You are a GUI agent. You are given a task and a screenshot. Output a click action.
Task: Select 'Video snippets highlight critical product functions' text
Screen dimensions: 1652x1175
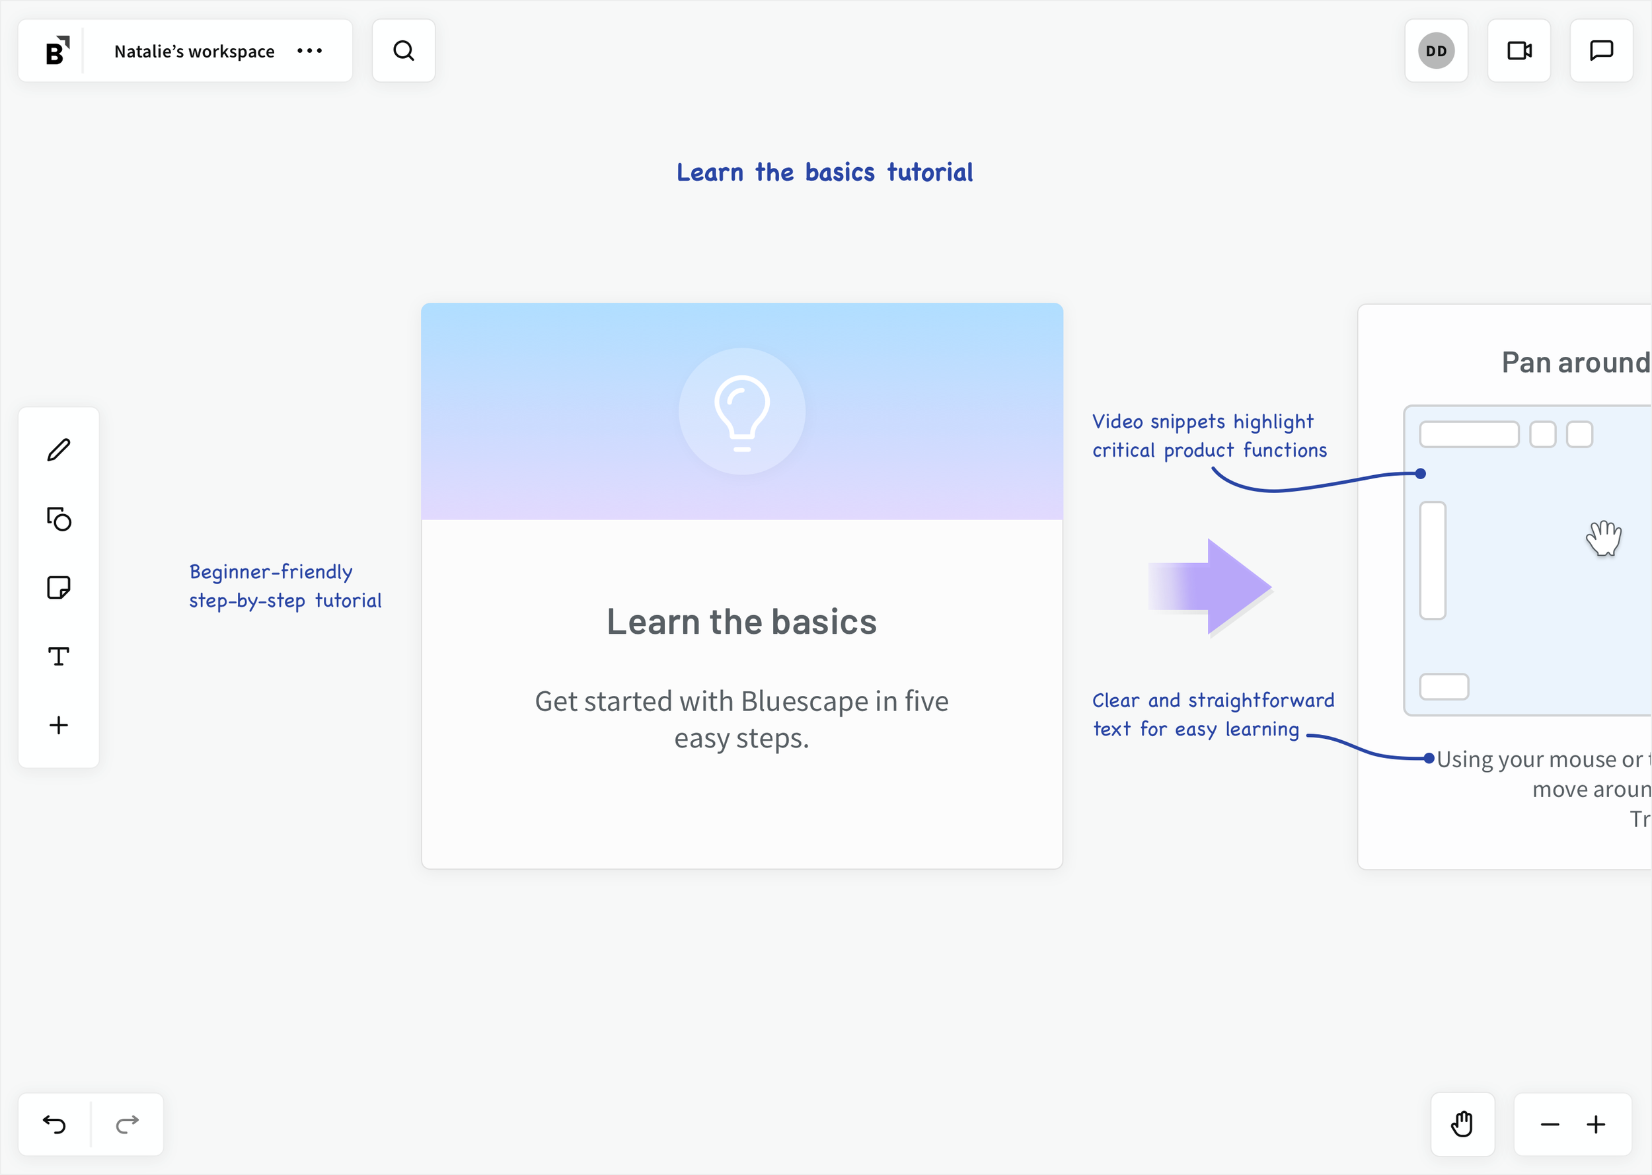point(1209,436)
